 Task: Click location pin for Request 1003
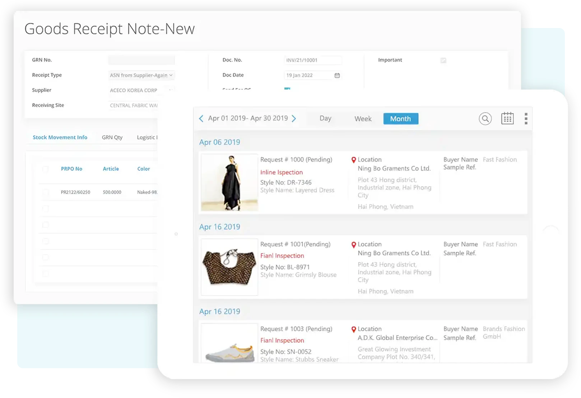[354, 329]
